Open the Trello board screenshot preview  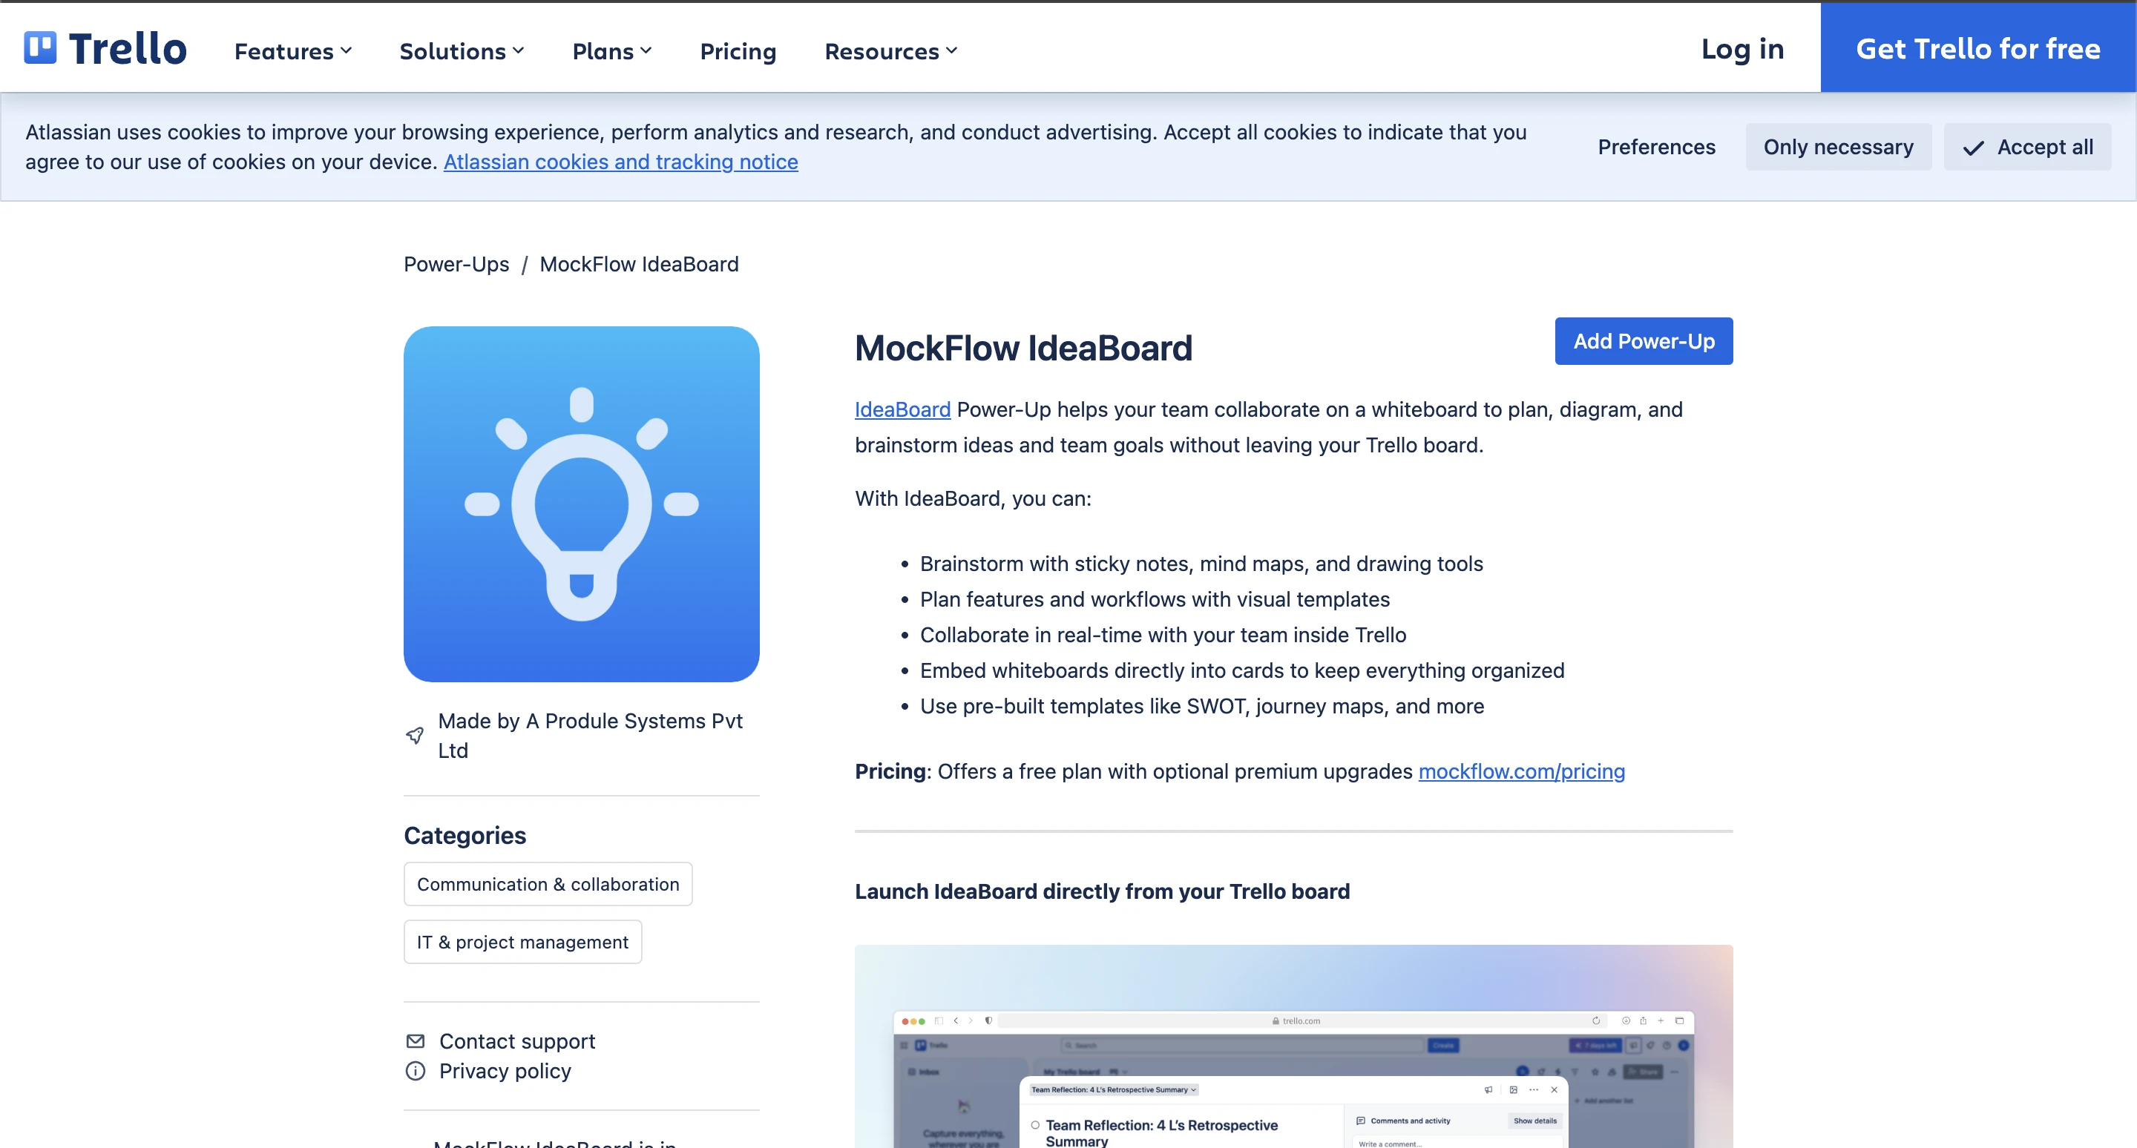[1293, 1046]
